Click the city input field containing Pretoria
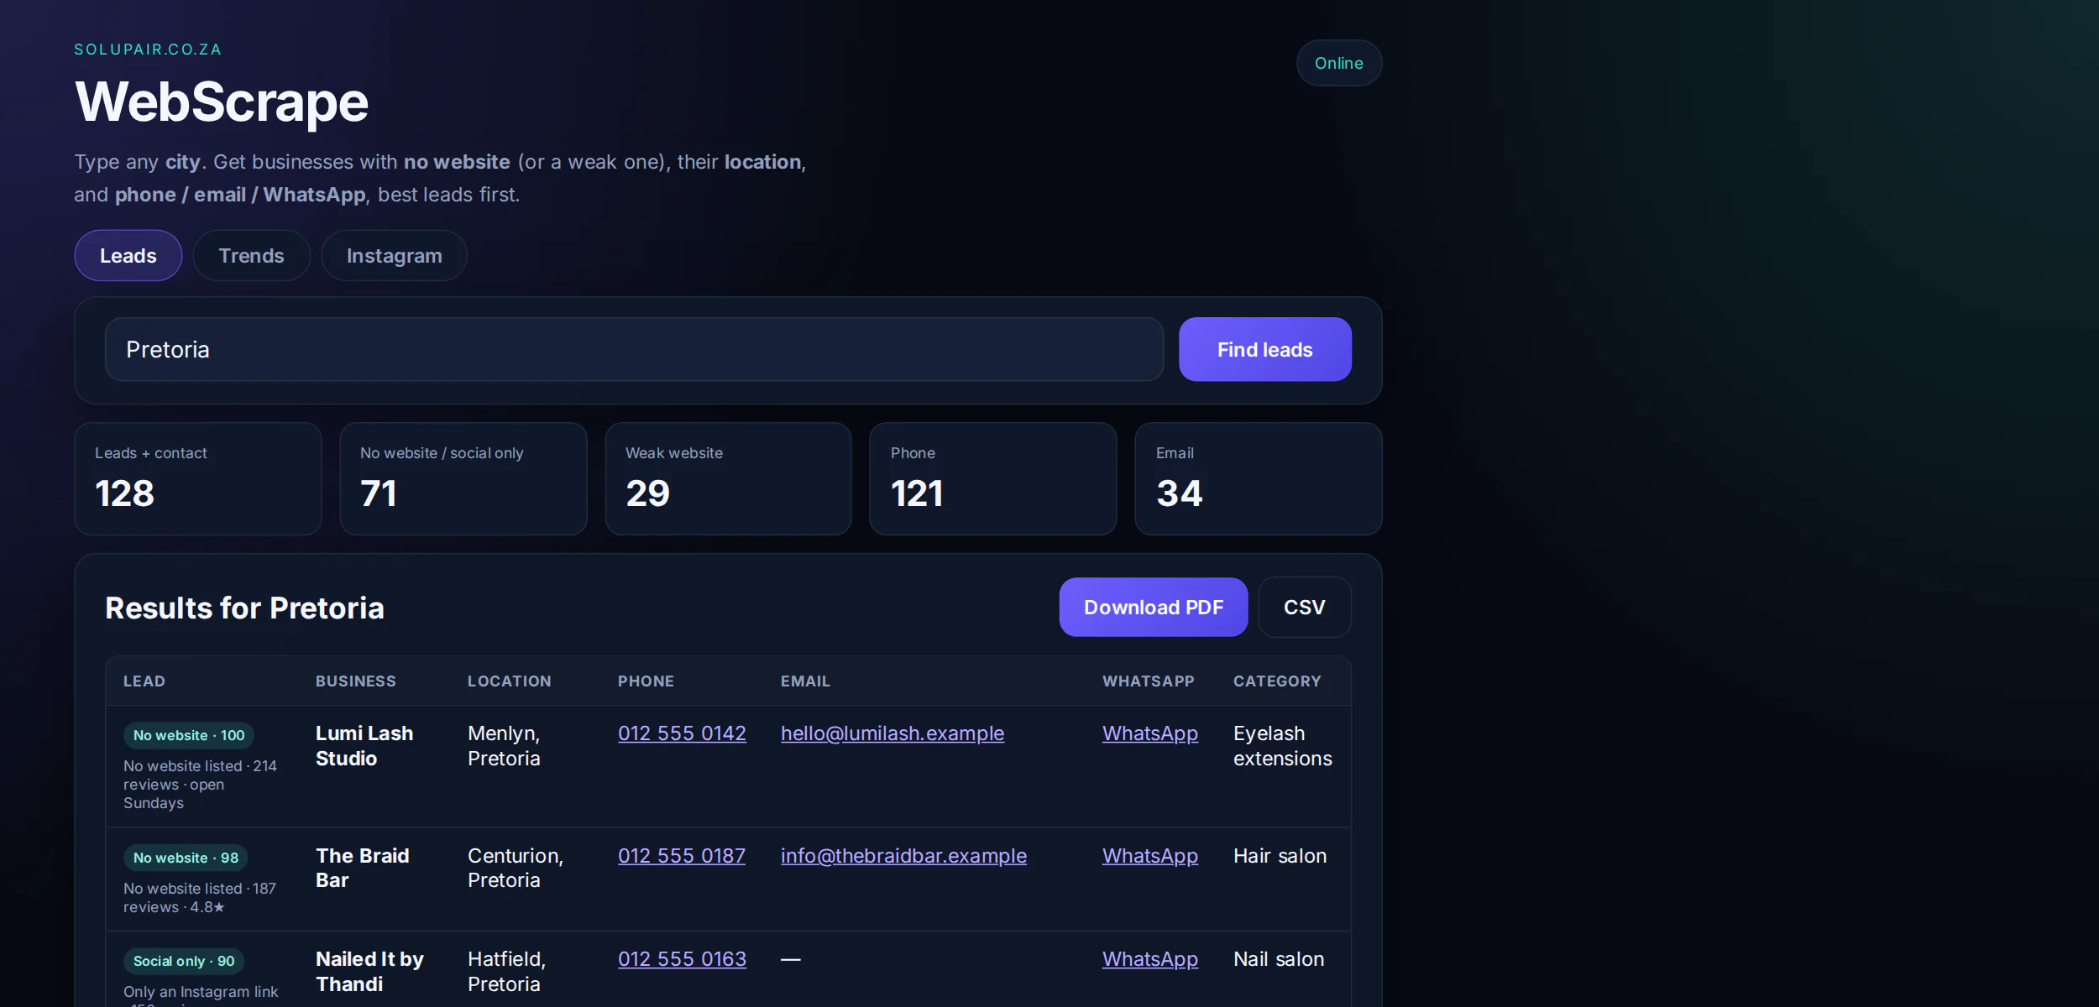The height and width of the screenshot is (1007, 2099). point(634,349)
